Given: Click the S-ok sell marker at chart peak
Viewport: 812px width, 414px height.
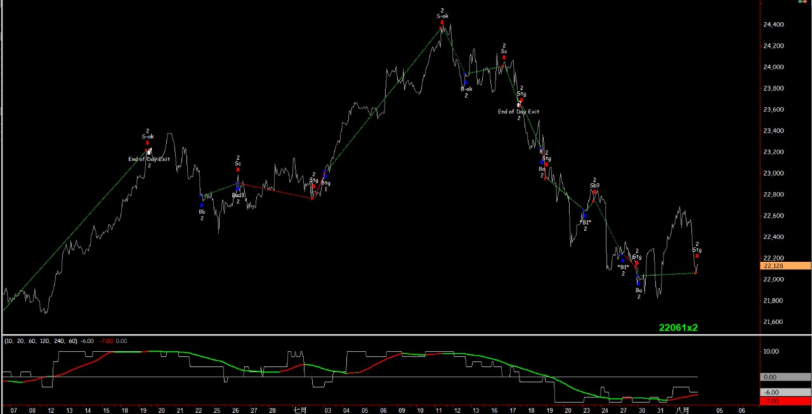Looking at the screenshot, I should (442, 22).
